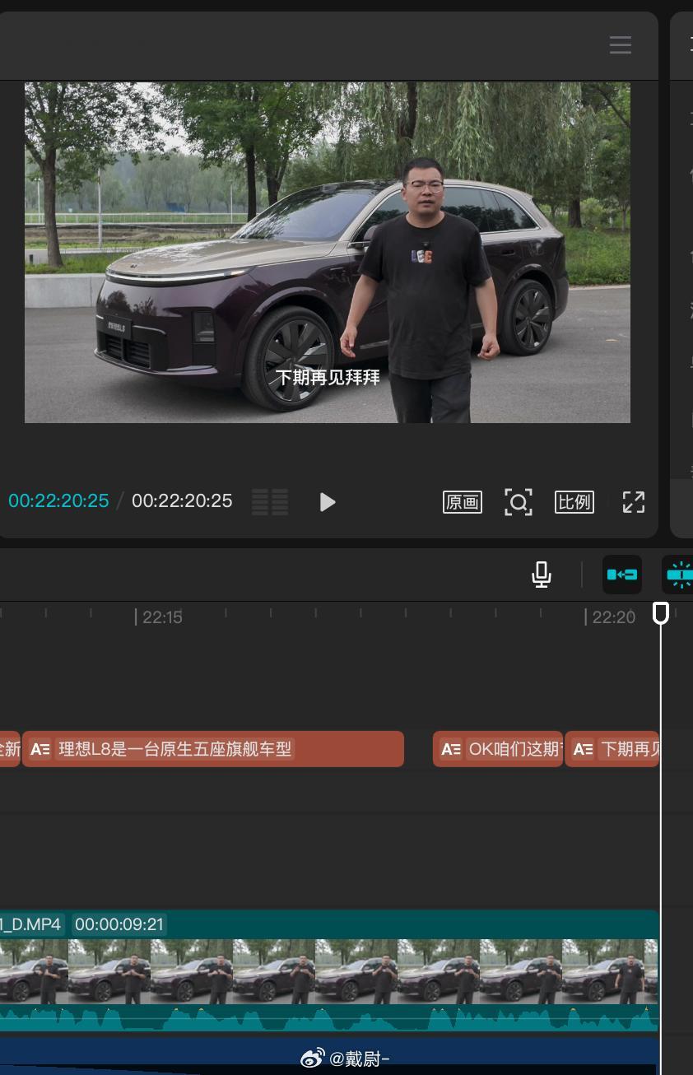The width and height of the screenshot is (693, 1075).
Task: Click the total duration 00:22:20:25 text
Action: click(x=182, y=500)
